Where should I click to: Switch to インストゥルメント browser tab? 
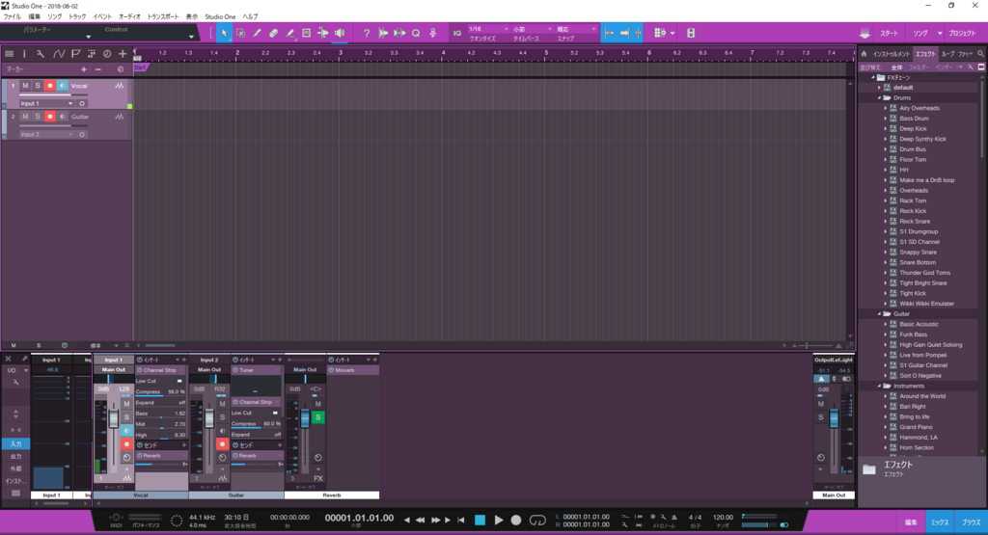click(x=891, y=54)
